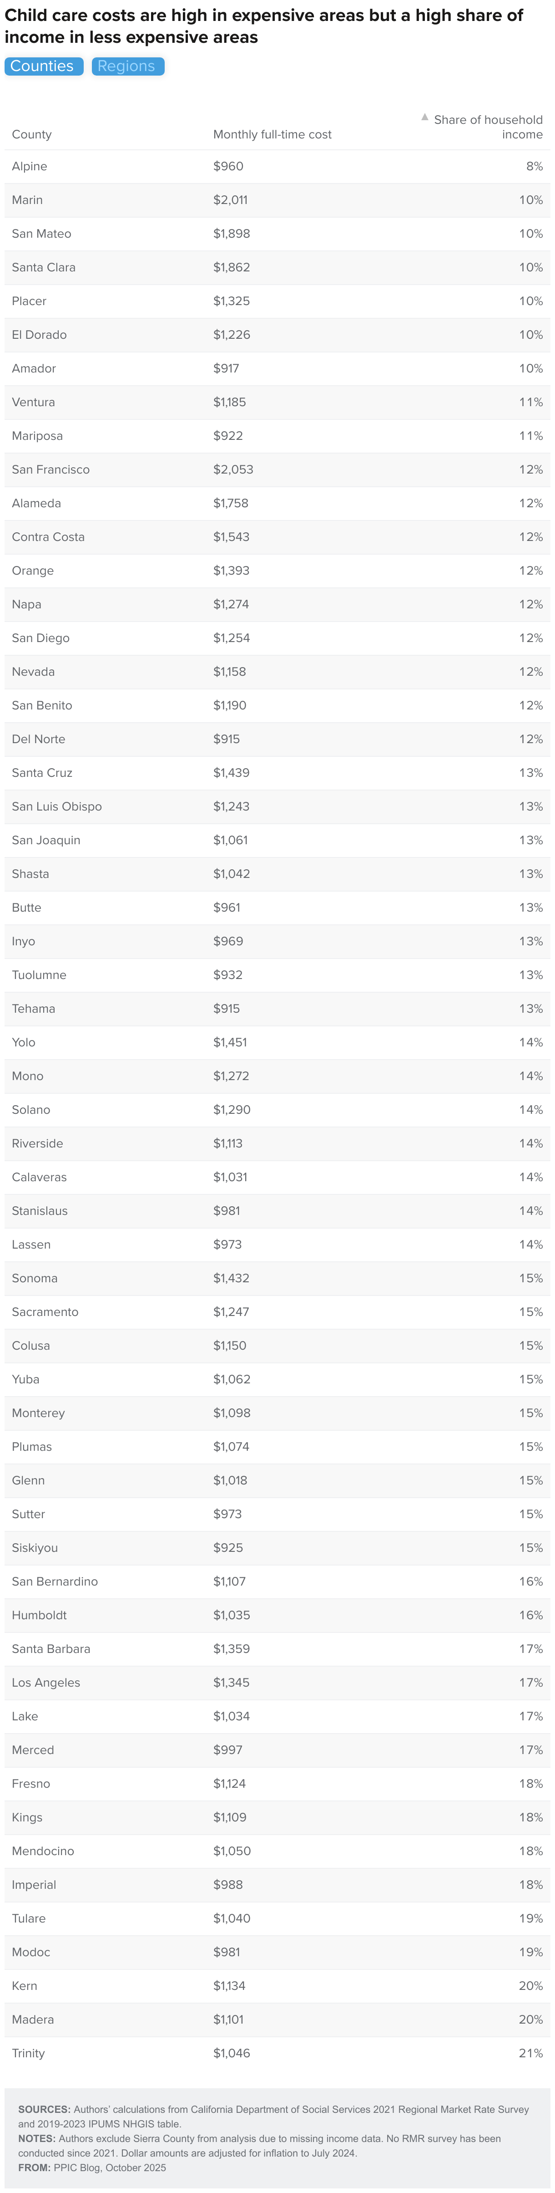
Task: Switch to the Counties tab
Action: click(x=43, y=66)
